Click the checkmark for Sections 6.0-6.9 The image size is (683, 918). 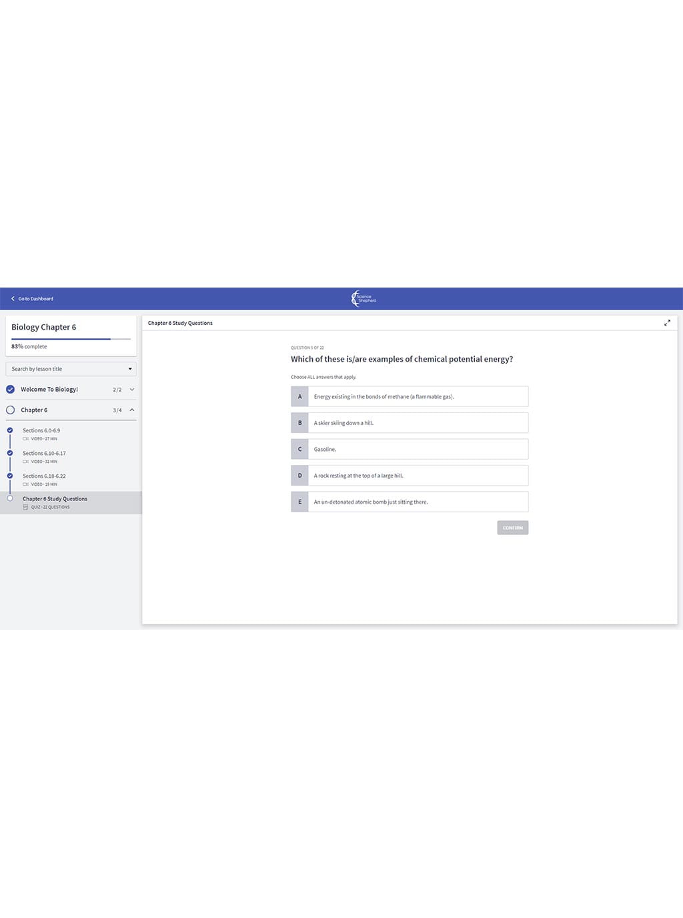click(x=10, y=430)
